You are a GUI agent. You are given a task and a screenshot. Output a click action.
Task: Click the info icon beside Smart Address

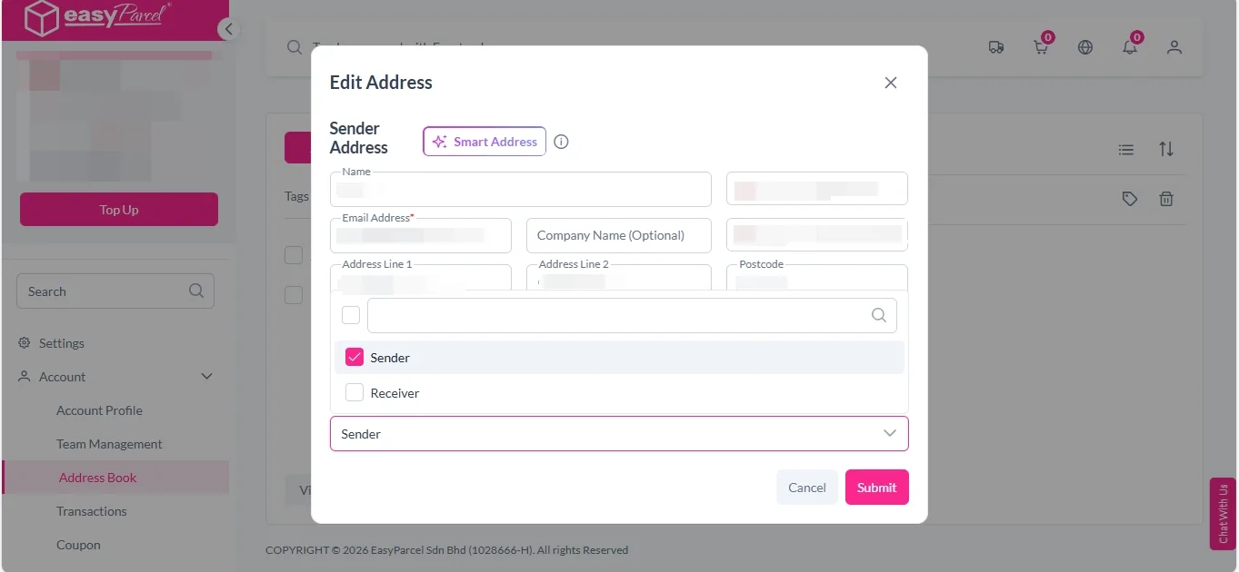point(562,142)
